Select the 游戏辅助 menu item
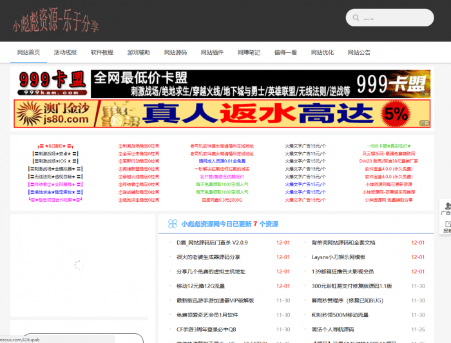Image resolution: width=451 pixels, height=343 pixels. [139, 52]
